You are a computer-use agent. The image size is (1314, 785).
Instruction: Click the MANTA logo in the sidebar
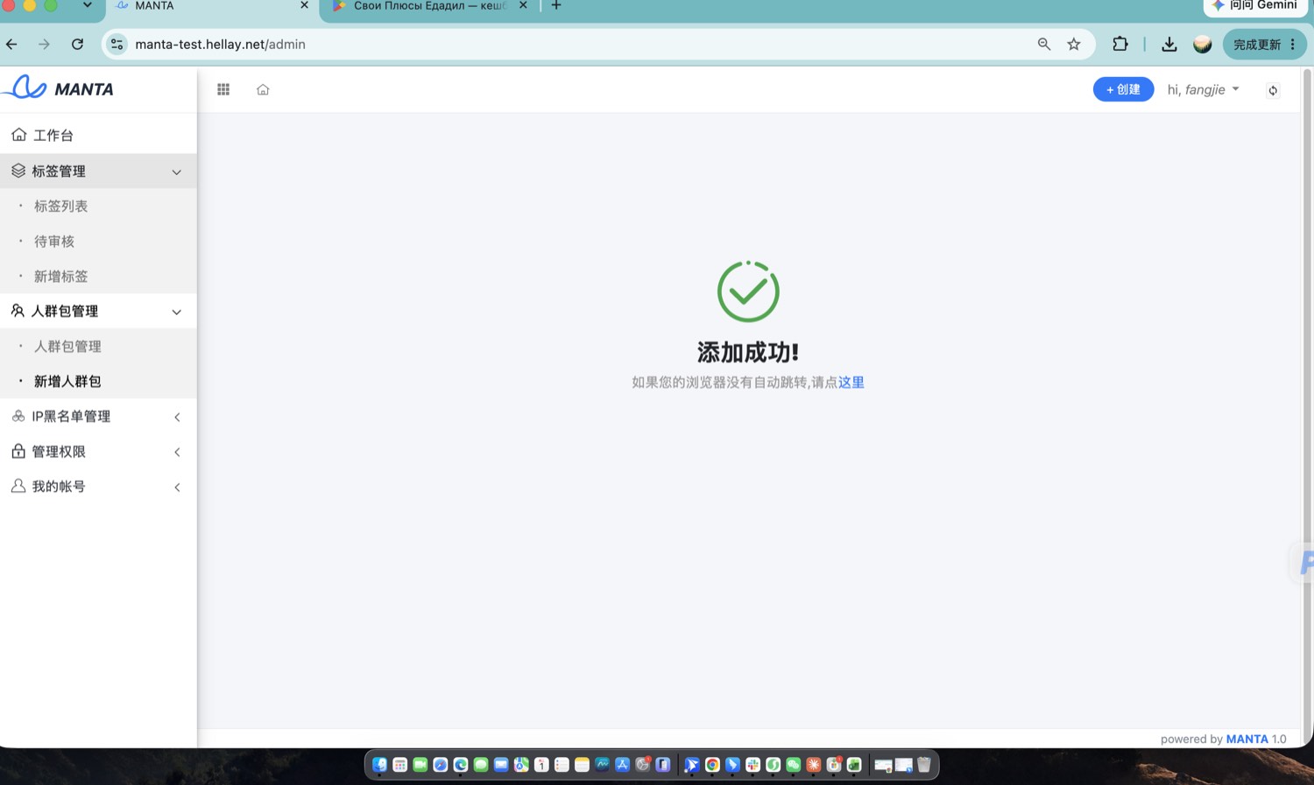[x=58, y=88]
